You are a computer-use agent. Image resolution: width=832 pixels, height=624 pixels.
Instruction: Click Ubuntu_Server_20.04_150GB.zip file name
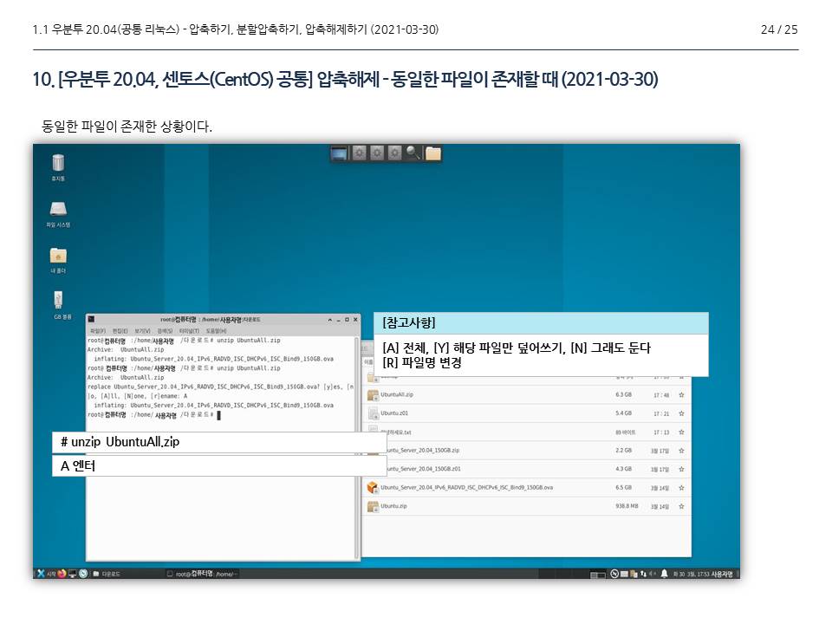coord(423,451)
